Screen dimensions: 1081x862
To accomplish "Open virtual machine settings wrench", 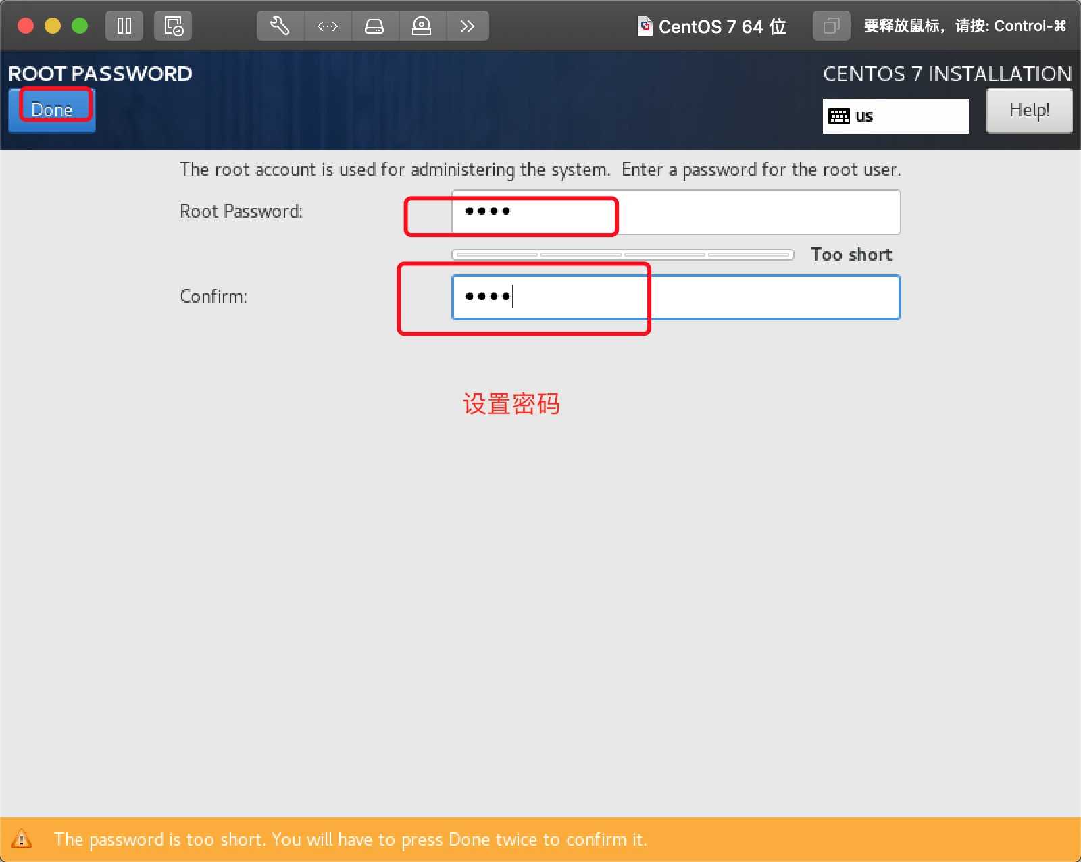I will point(280,26).
